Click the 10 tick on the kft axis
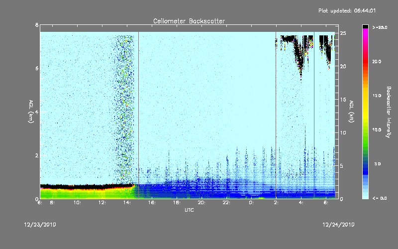The height and width of the screenshot is (249, 398). tap(343, 132)
